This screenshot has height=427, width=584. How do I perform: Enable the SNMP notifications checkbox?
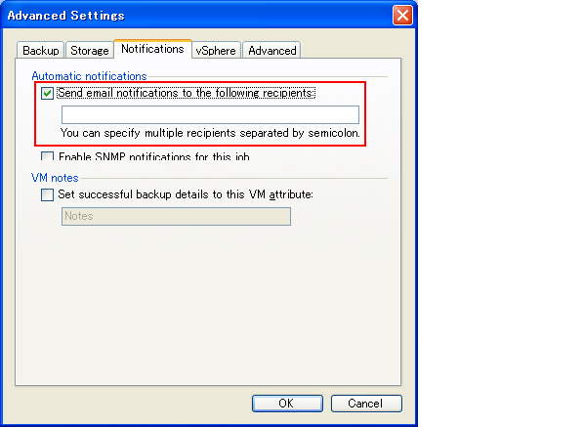(x=47, y=156)
